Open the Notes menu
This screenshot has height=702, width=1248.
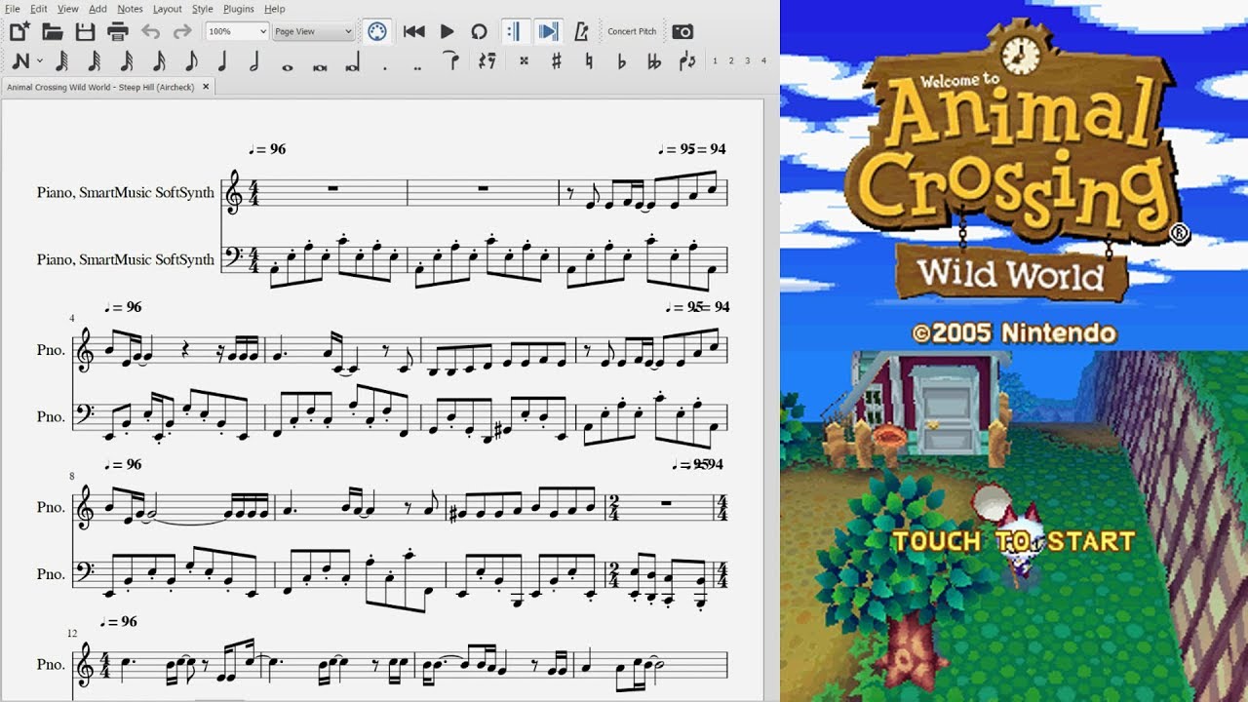tap(130, 9)
